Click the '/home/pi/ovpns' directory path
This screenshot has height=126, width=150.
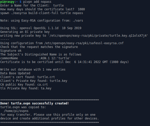click(16, 111)
